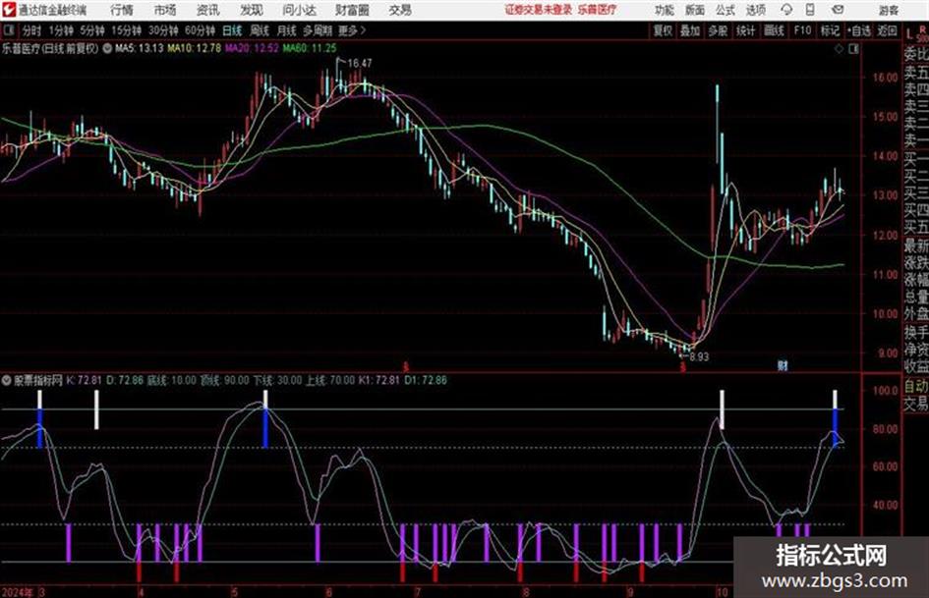Click the 自动 button in right panel

click(x=916, y=387)
